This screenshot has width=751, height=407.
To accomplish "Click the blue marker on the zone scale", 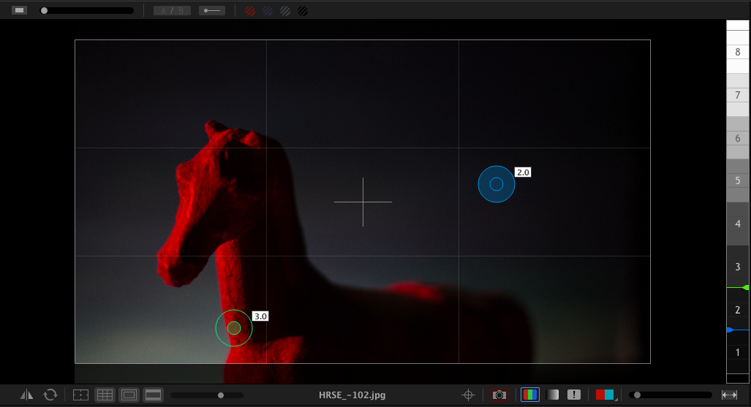I will pos(730,330).
